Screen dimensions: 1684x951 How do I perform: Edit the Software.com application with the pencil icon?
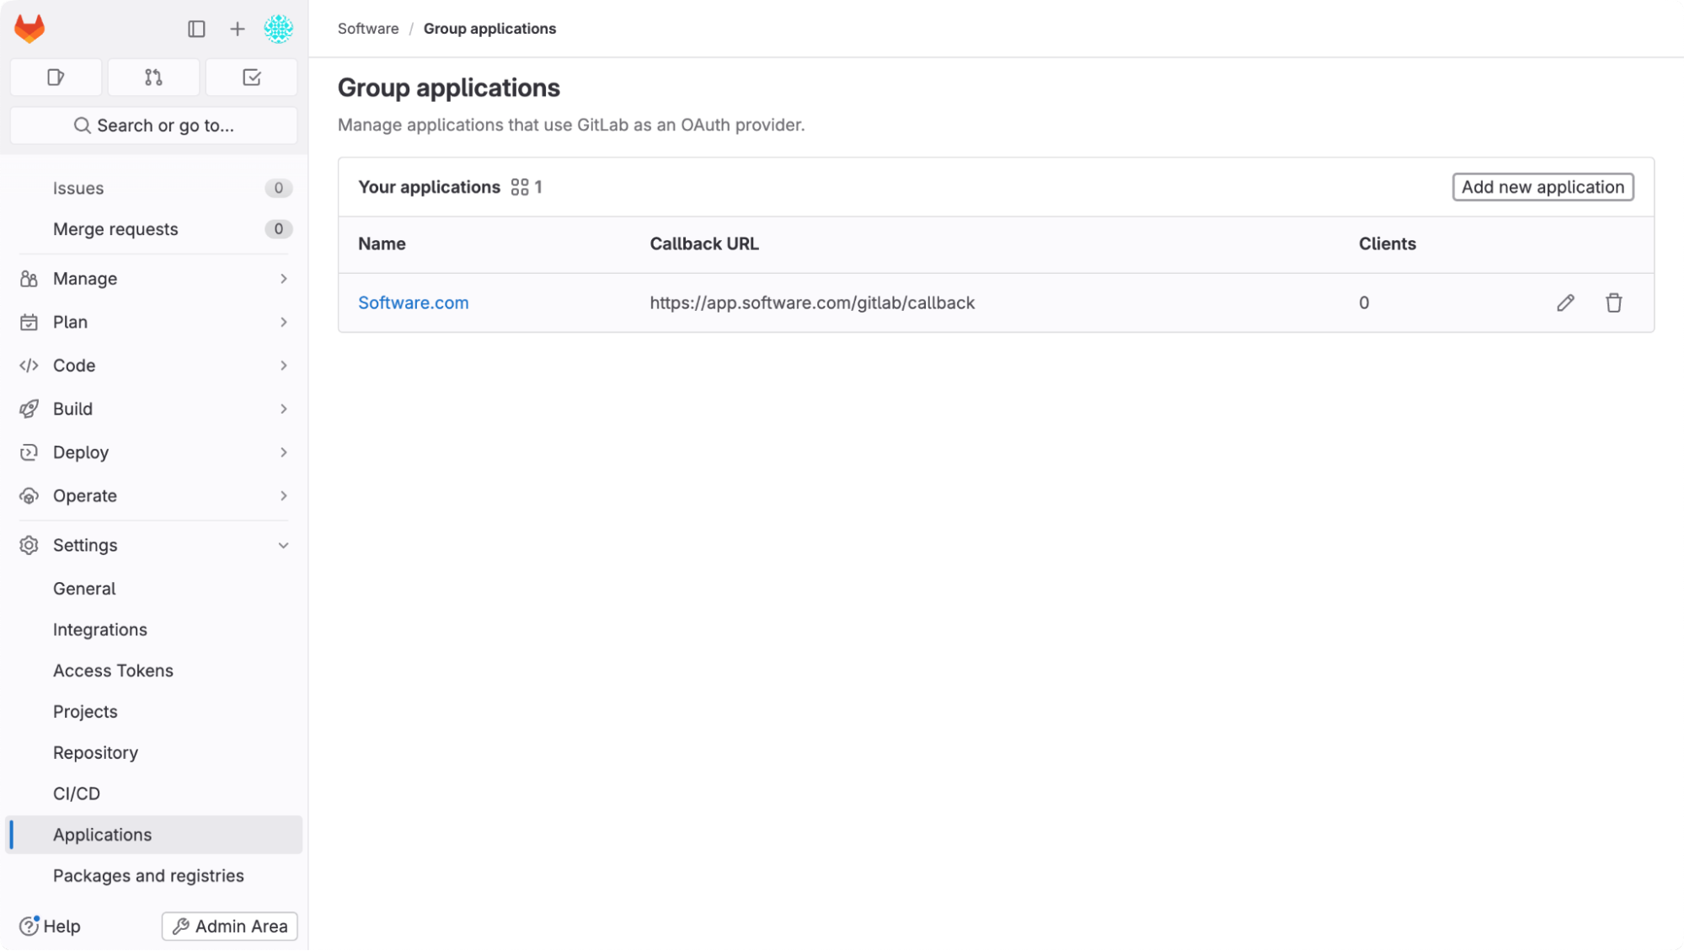(x=1565, y=302)
